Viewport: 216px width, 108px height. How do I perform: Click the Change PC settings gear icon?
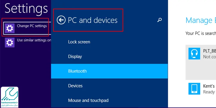pos(10,28)
